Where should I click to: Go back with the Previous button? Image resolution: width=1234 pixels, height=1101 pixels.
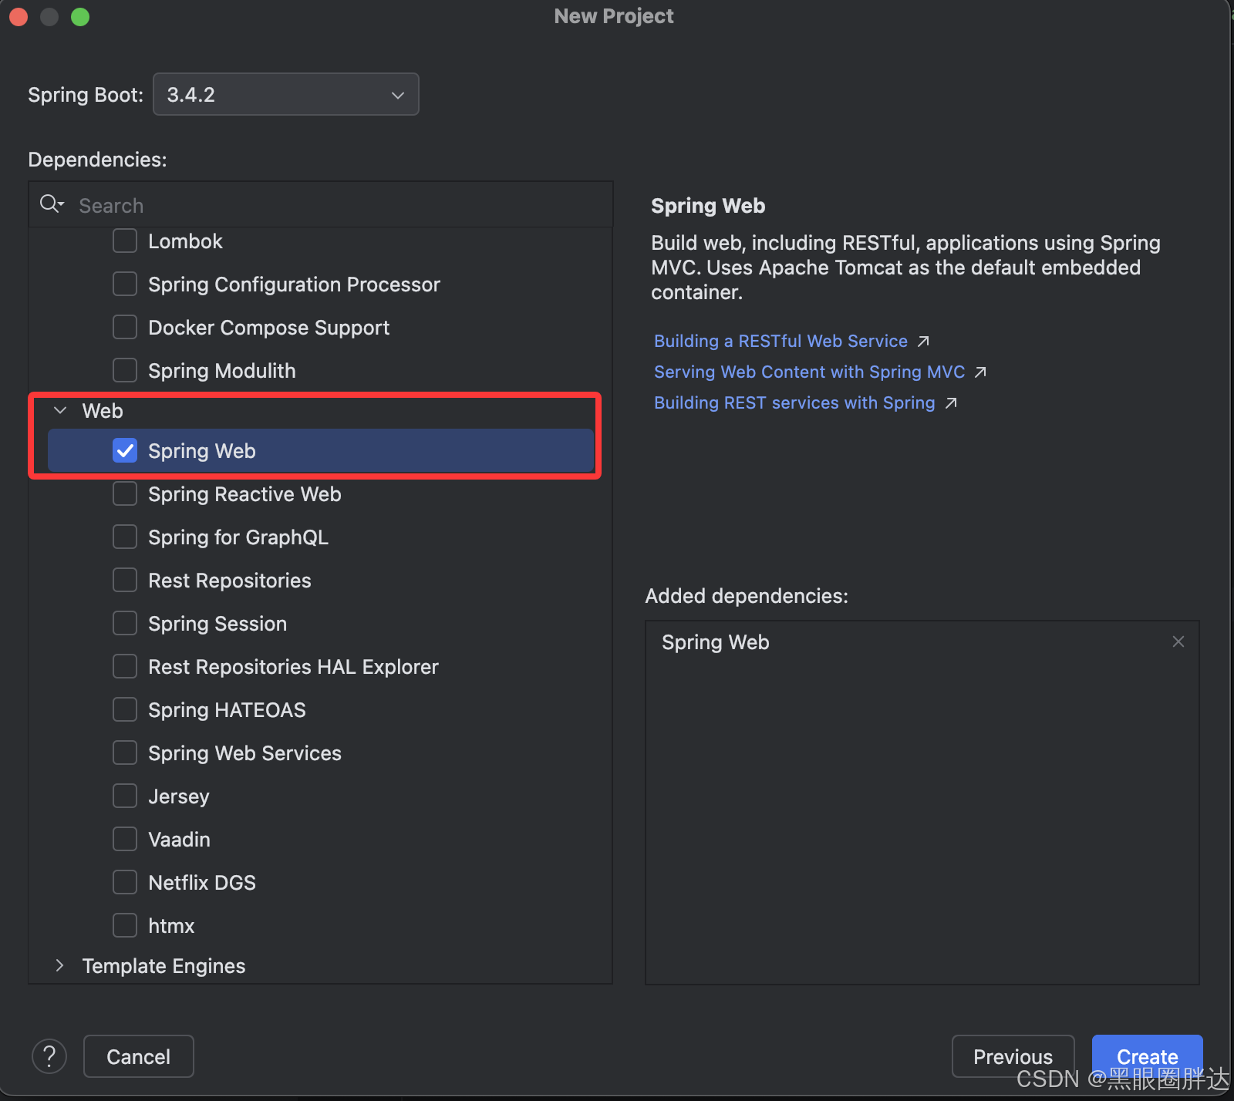tap(1013, 1056)
